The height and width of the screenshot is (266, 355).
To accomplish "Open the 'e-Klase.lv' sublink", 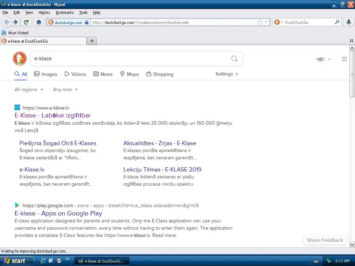I will point(32,169).
